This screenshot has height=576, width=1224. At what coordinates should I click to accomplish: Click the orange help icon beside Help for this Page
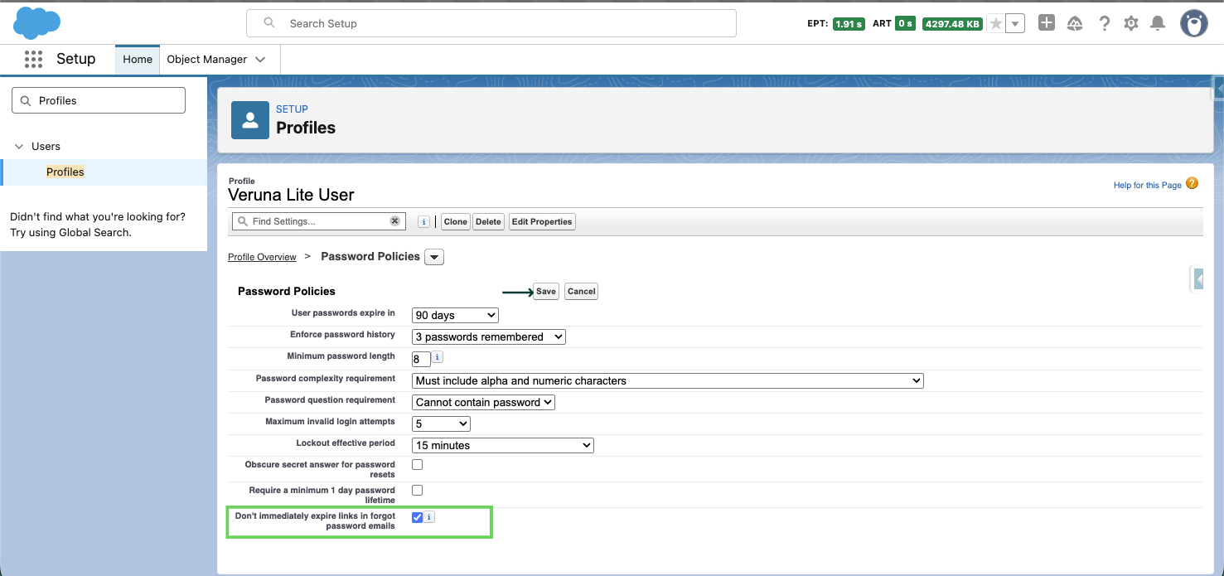click(x=1192, y=183)
